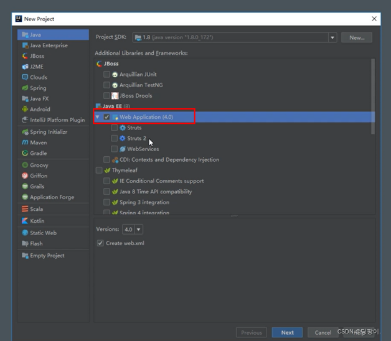
Task: Select the Thymeleaf row label
Action: click(125, 170)
